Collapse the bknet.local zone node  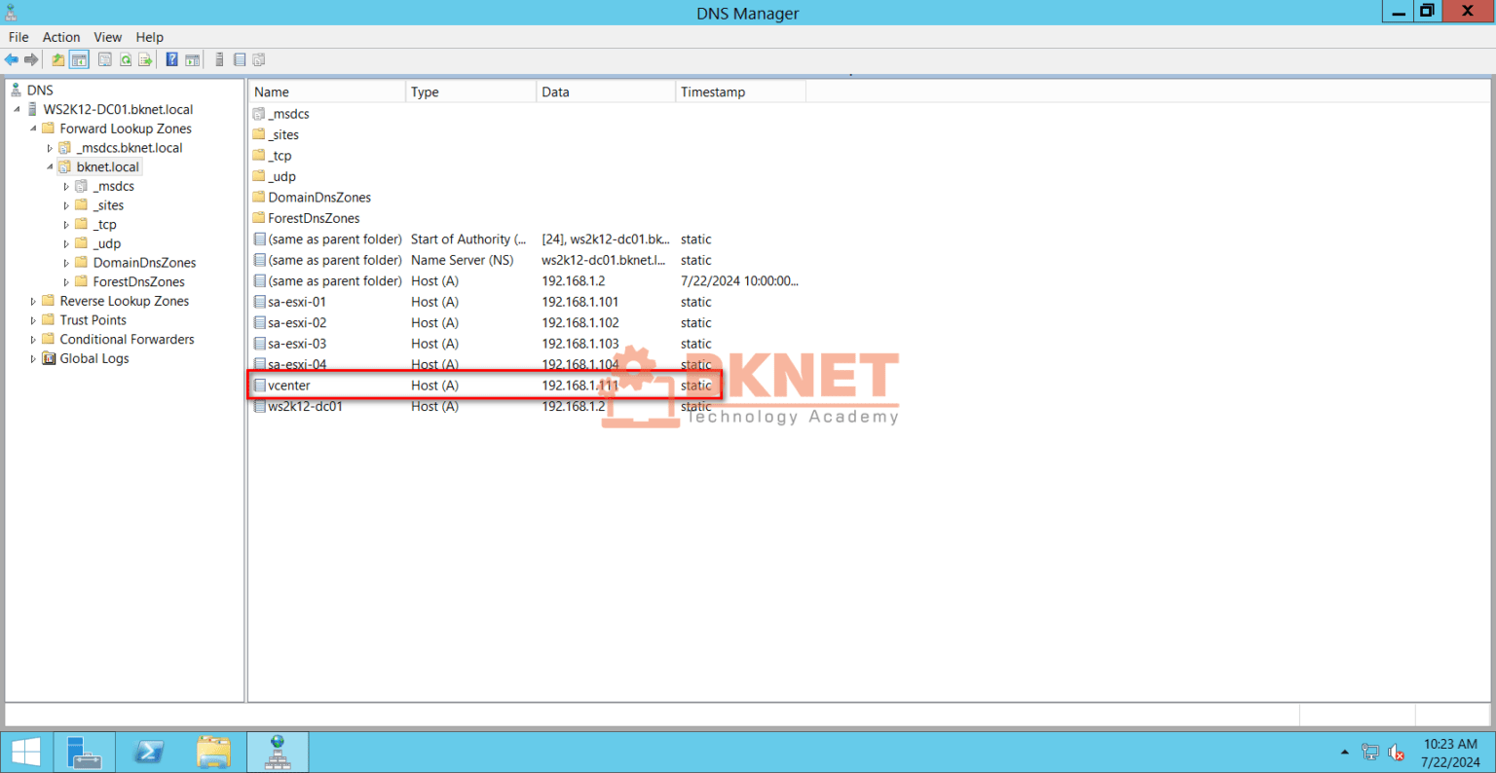49,166
